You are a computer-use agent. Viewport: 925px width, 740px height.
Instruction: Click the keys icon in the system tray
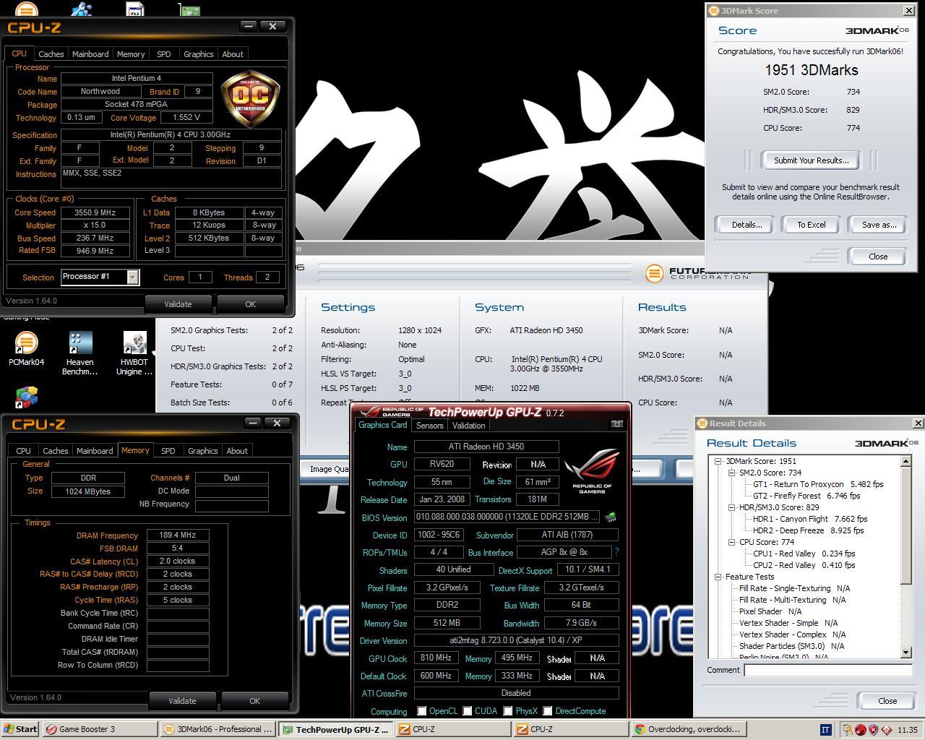click(848, 729)
